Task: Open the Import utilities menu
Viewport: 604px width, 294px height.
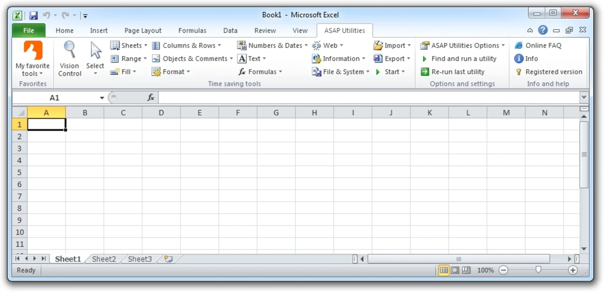Action: click(x=392, y=45)
